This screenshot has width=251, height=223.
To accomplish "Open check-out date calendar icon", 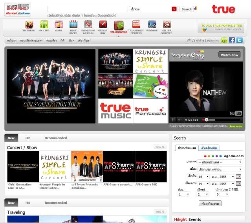I will [238, 183].
